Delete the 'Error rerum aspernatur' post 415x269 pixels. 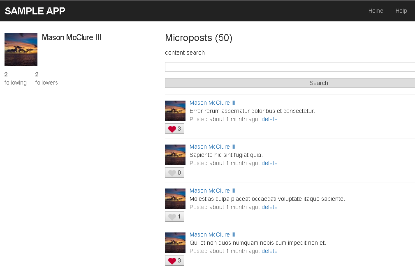tap(269, 119)
